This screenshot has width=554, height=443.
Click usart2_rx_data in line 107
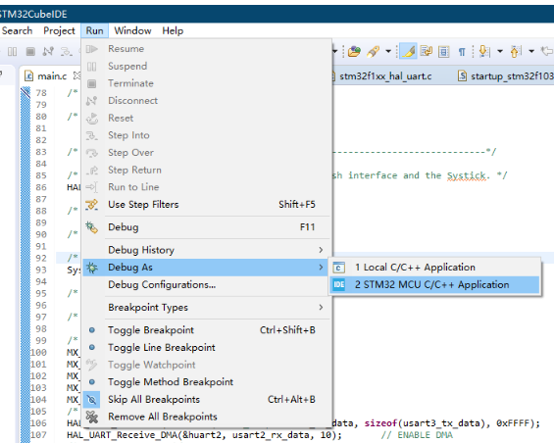pos(270,435)
